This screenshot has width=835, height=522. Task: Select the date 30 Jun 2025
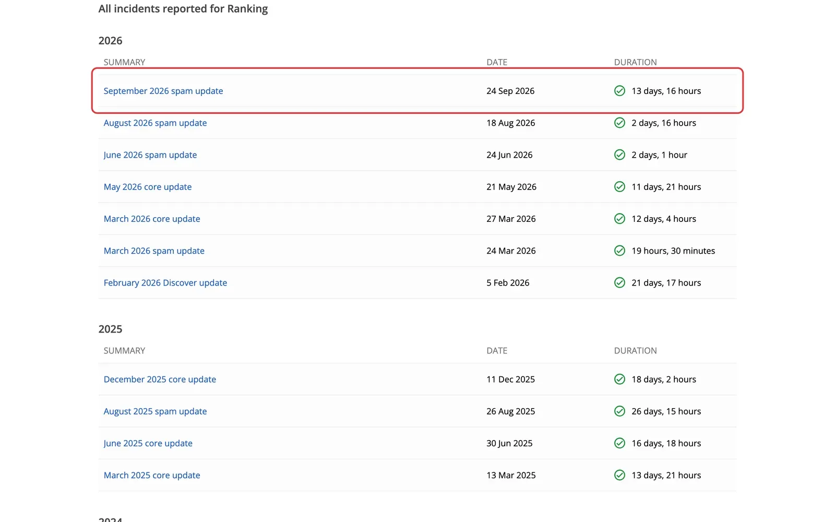click(x=509, y=443)
